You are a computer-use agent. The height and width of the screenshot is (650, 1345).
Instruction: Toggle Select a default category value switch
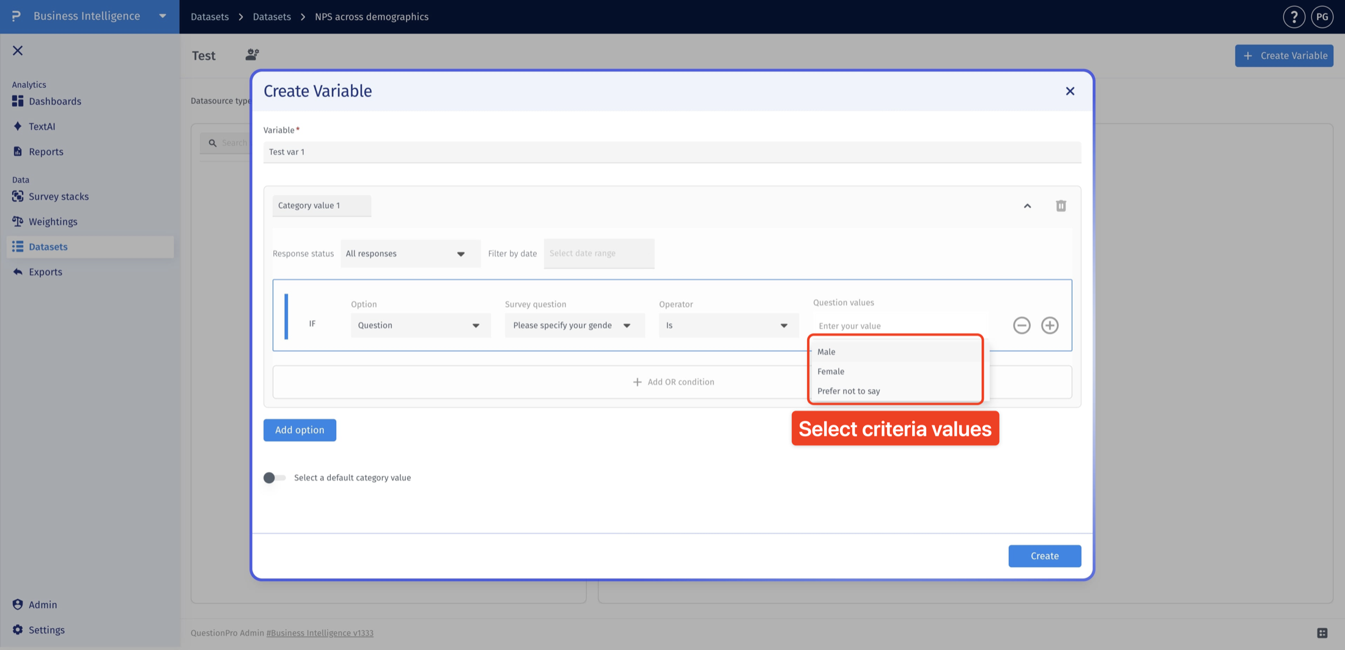point(275,478)
